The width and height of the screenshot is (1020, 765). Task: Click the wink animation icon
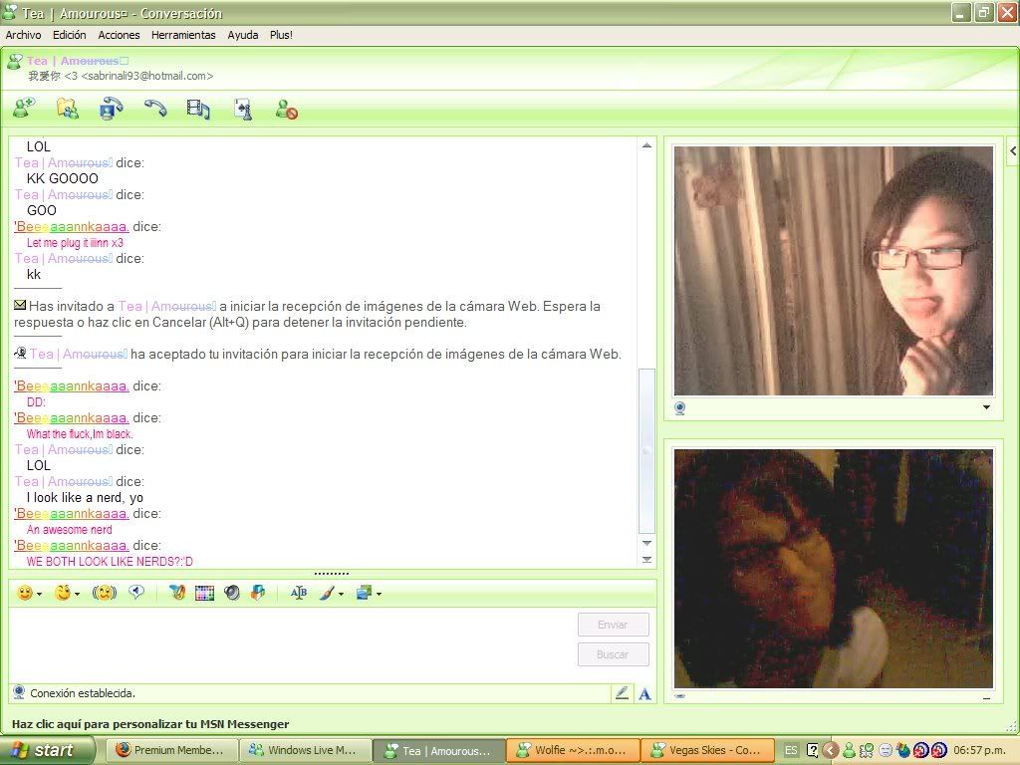(x=63, y=593)
